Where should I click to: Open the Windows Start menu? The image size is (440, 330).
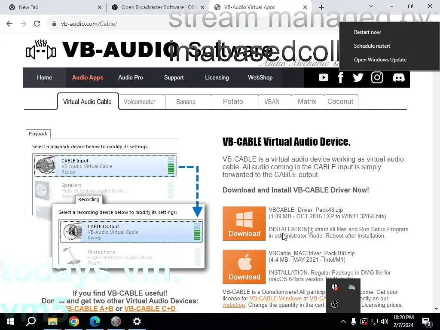pyautogui.click(x=10, y=321)
